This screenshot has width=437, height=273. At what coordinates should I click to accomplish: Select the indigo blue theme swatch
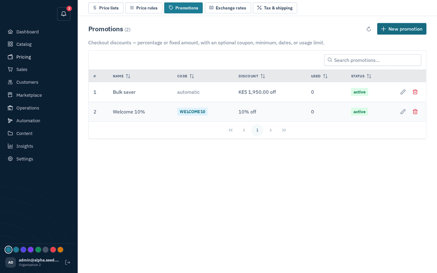(23, 250)
